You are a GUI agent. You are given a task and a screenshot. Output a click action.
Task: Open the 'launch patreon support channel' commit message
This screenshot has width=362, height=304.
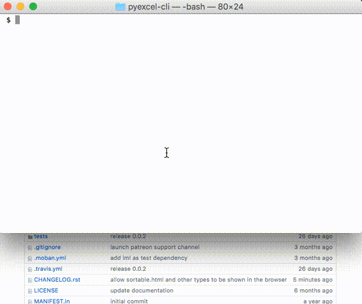pyautogui.click(x=155, y=247)
